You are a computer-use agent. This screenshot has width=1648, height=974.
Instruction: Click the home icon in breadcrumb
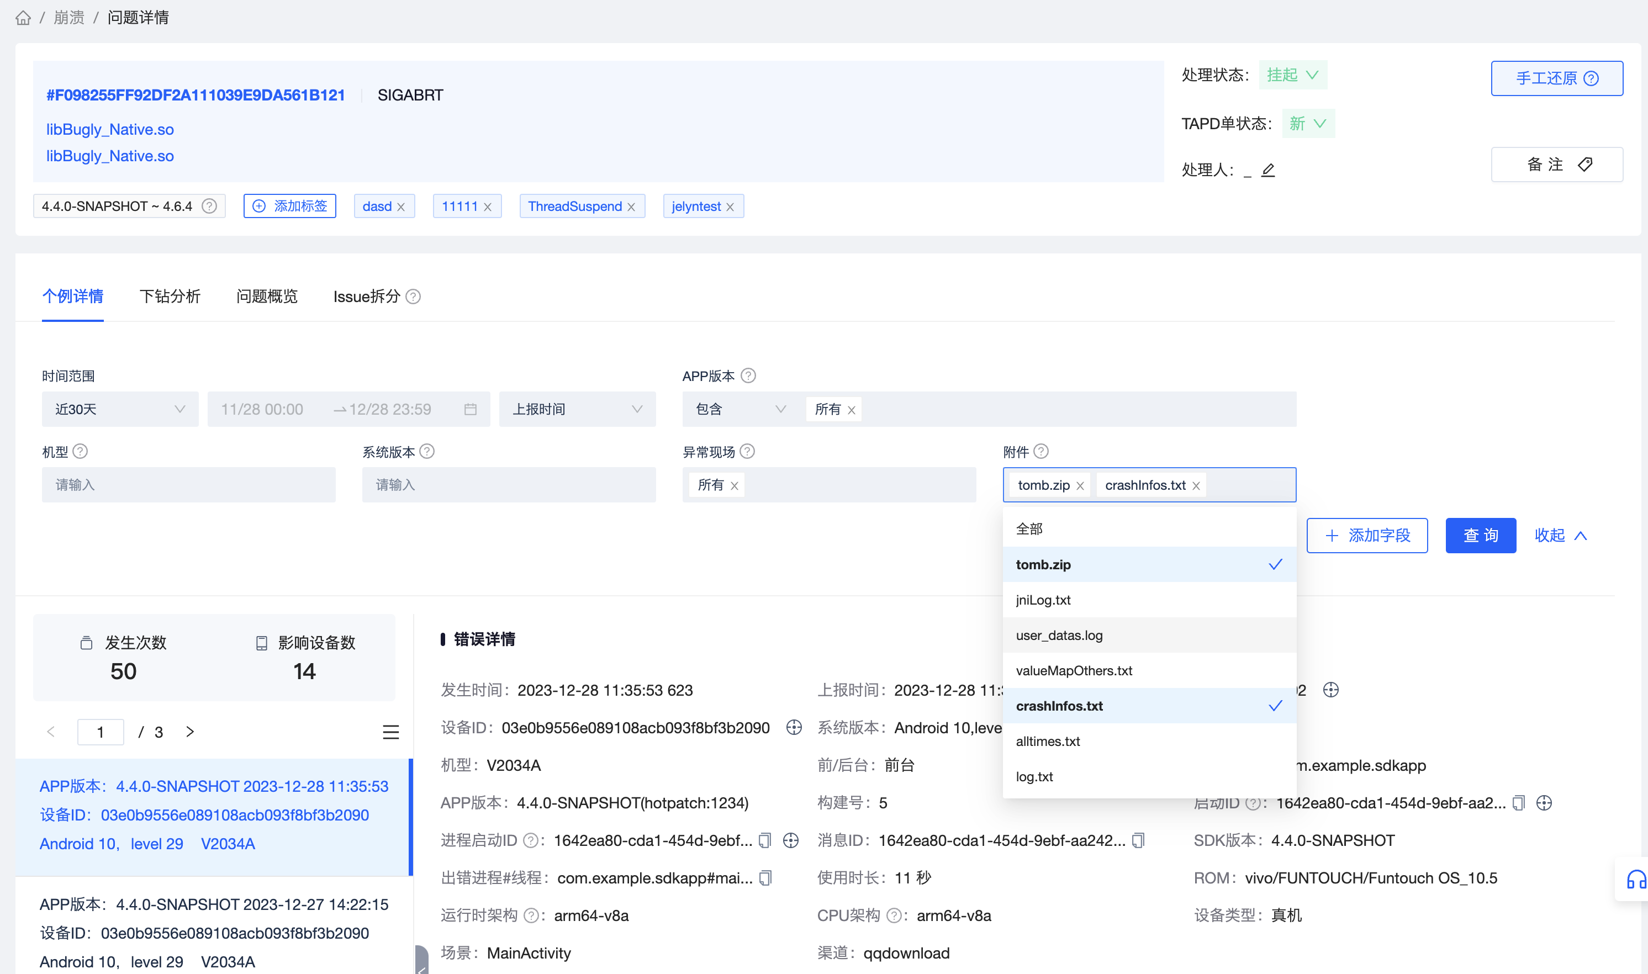pyautogui.click(x=23, y=18)
